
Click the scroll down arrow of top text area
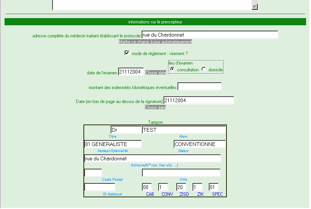click(255, 6)
